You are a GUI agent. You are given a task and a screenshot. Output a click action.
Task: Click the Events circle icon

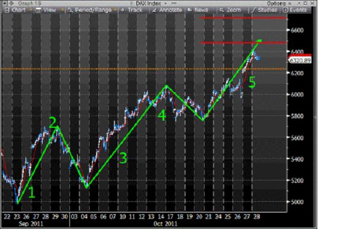(x=285, y=10)
